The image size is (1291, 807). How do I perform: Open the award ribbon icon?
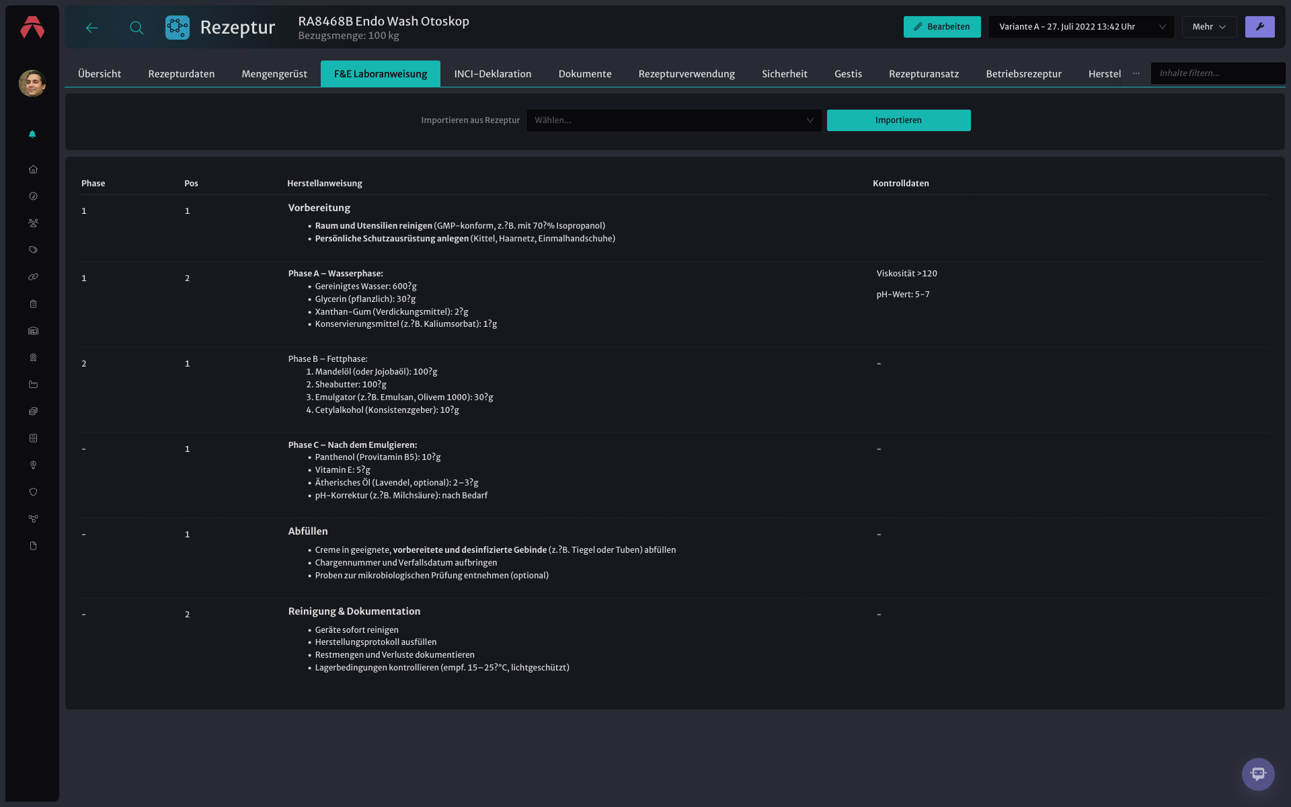(x=33, y=358)
